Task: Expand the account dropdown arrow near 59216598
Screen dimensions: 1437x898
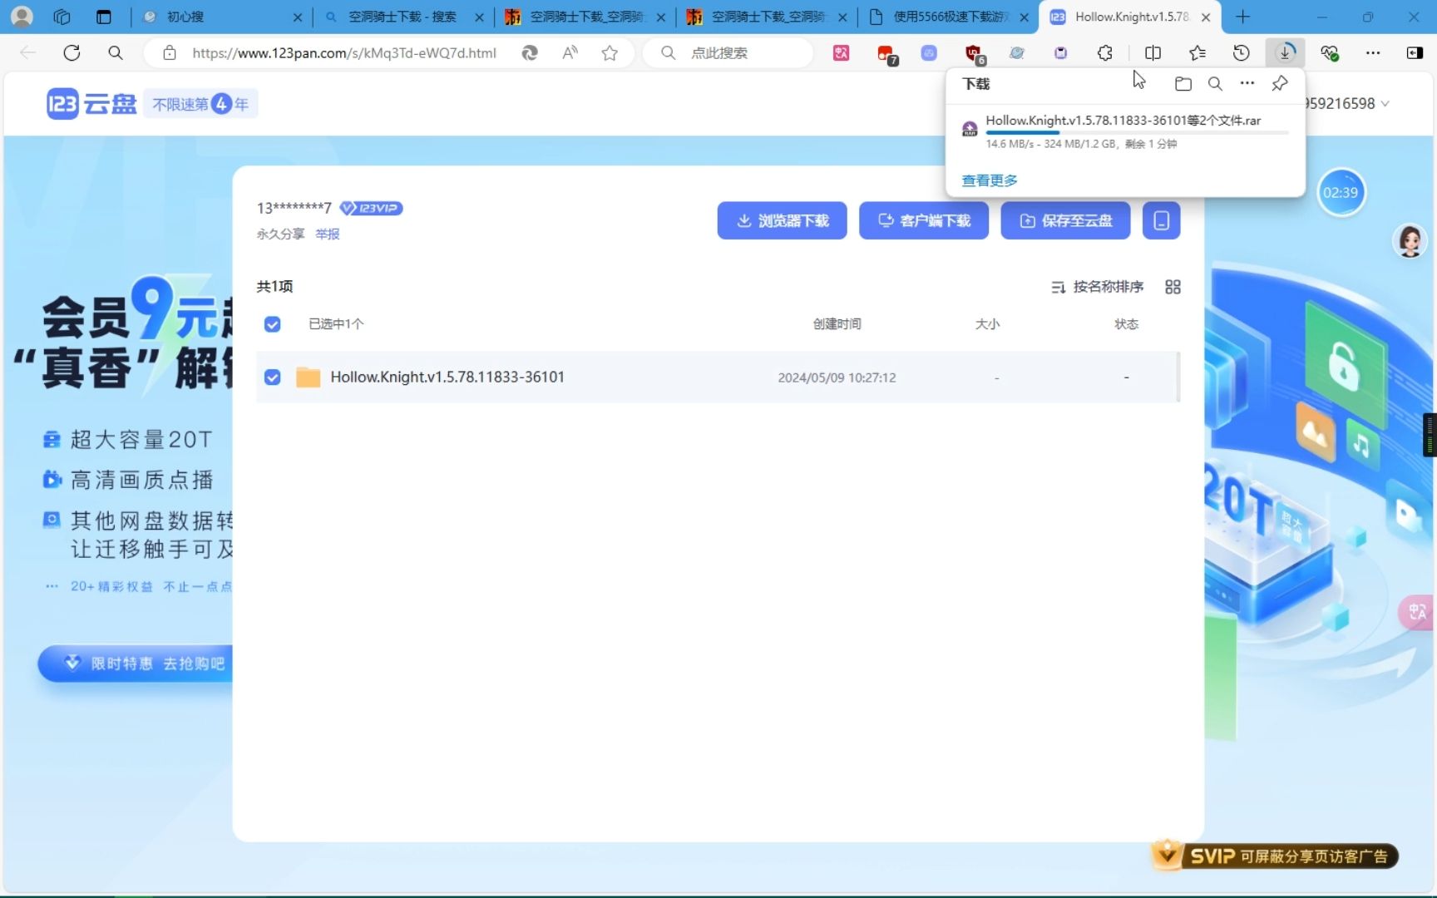Action: 1385,104
